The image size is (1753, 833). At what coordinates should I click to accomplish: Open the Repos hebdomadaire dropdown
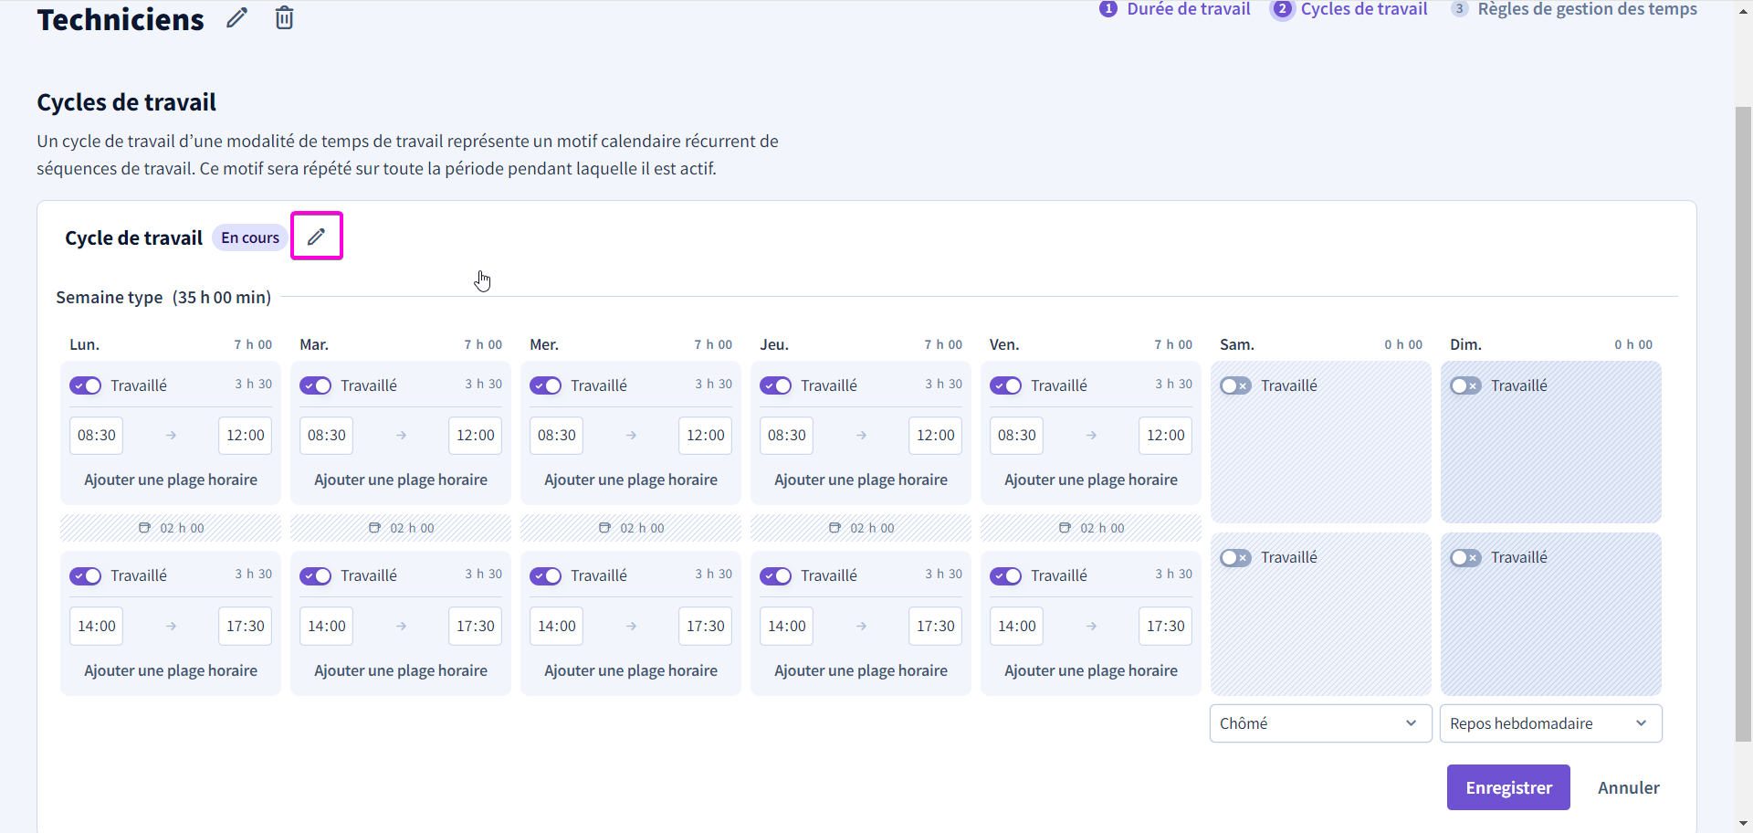pyautogui.click(x=1550, y=723)
